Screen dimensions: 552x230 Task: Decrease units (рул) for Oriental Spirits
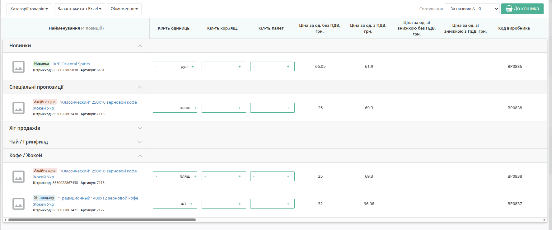[157, 67]
